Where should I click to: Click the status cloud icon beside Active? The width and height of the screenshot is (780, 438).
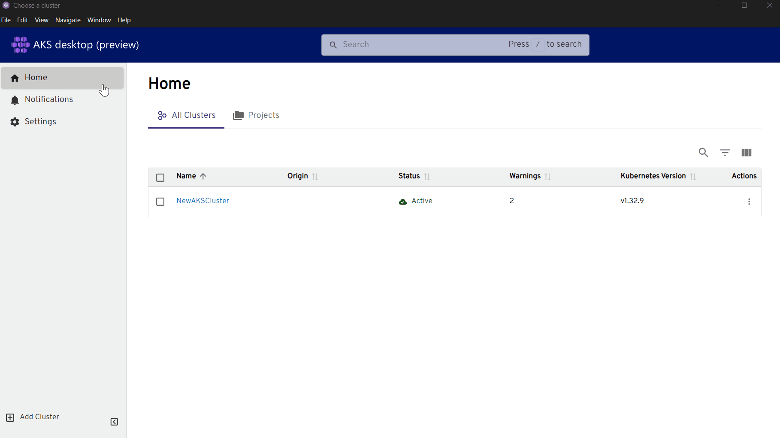[x=403, y=202]
